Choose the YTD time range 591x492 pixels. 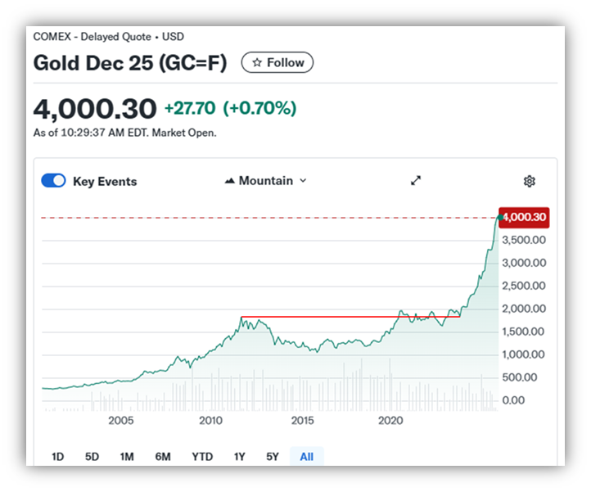click(x=202, y=457)
